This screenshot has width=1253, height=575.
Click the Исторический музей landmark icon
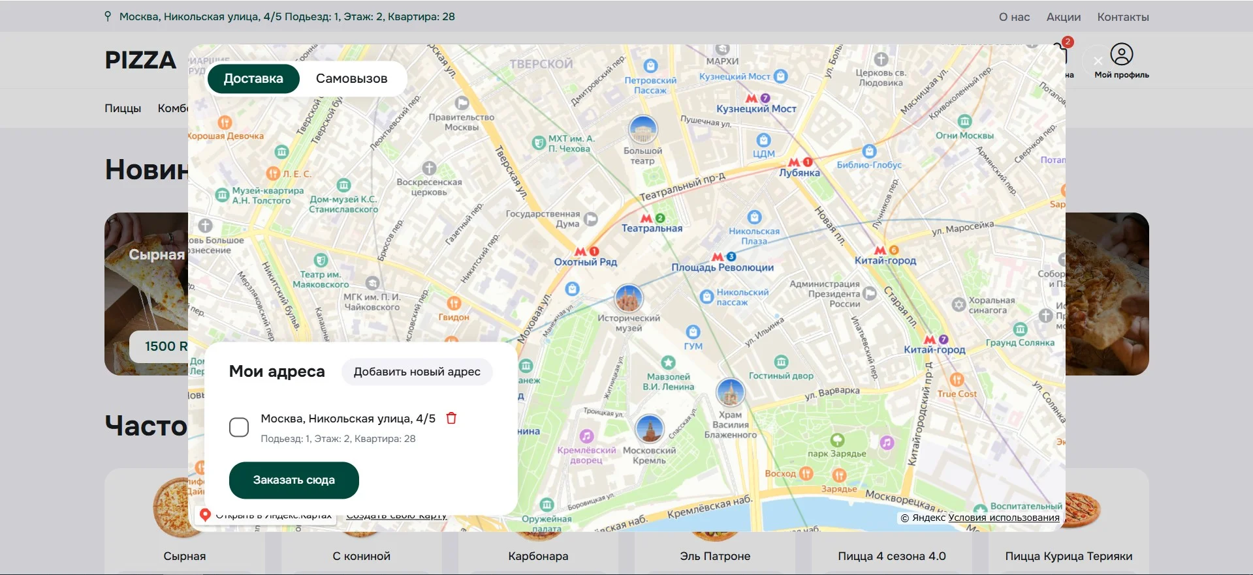pyautogui.click(x=629, y=299)
